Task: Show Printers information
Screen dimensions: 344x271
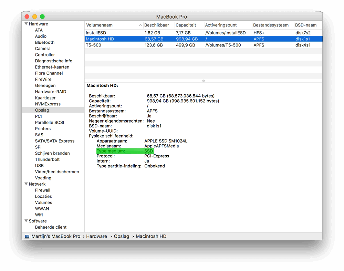Action: coord(43,128)
